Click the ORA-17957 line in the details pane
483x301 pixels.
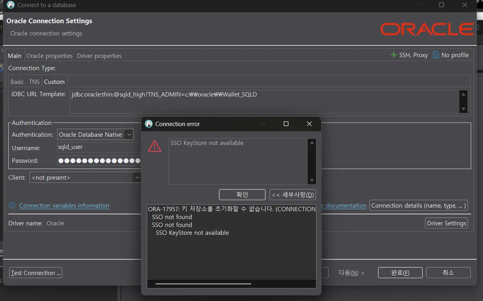(232, 209)
